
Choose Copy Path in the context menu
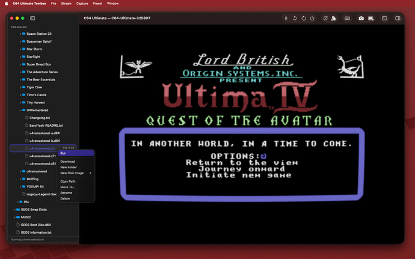pyautogui.click(x=76, y=181)
